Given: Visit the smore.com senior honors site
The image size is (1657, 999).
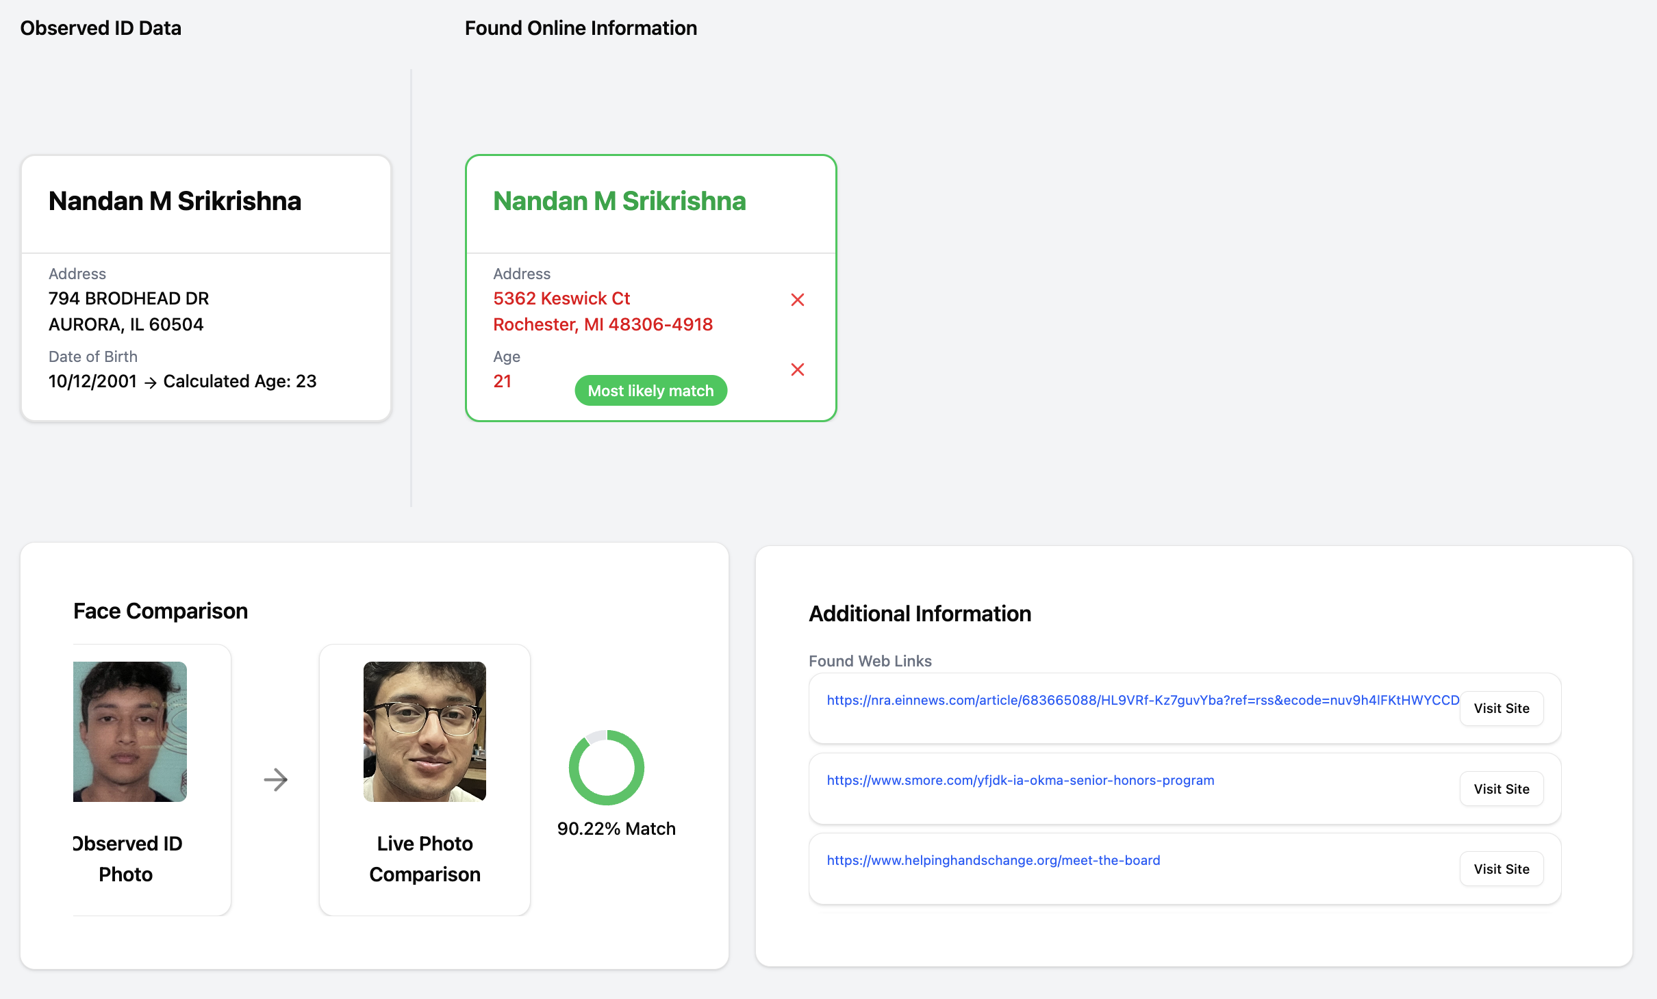Looking at the screenshot, I should (1501, 789).
